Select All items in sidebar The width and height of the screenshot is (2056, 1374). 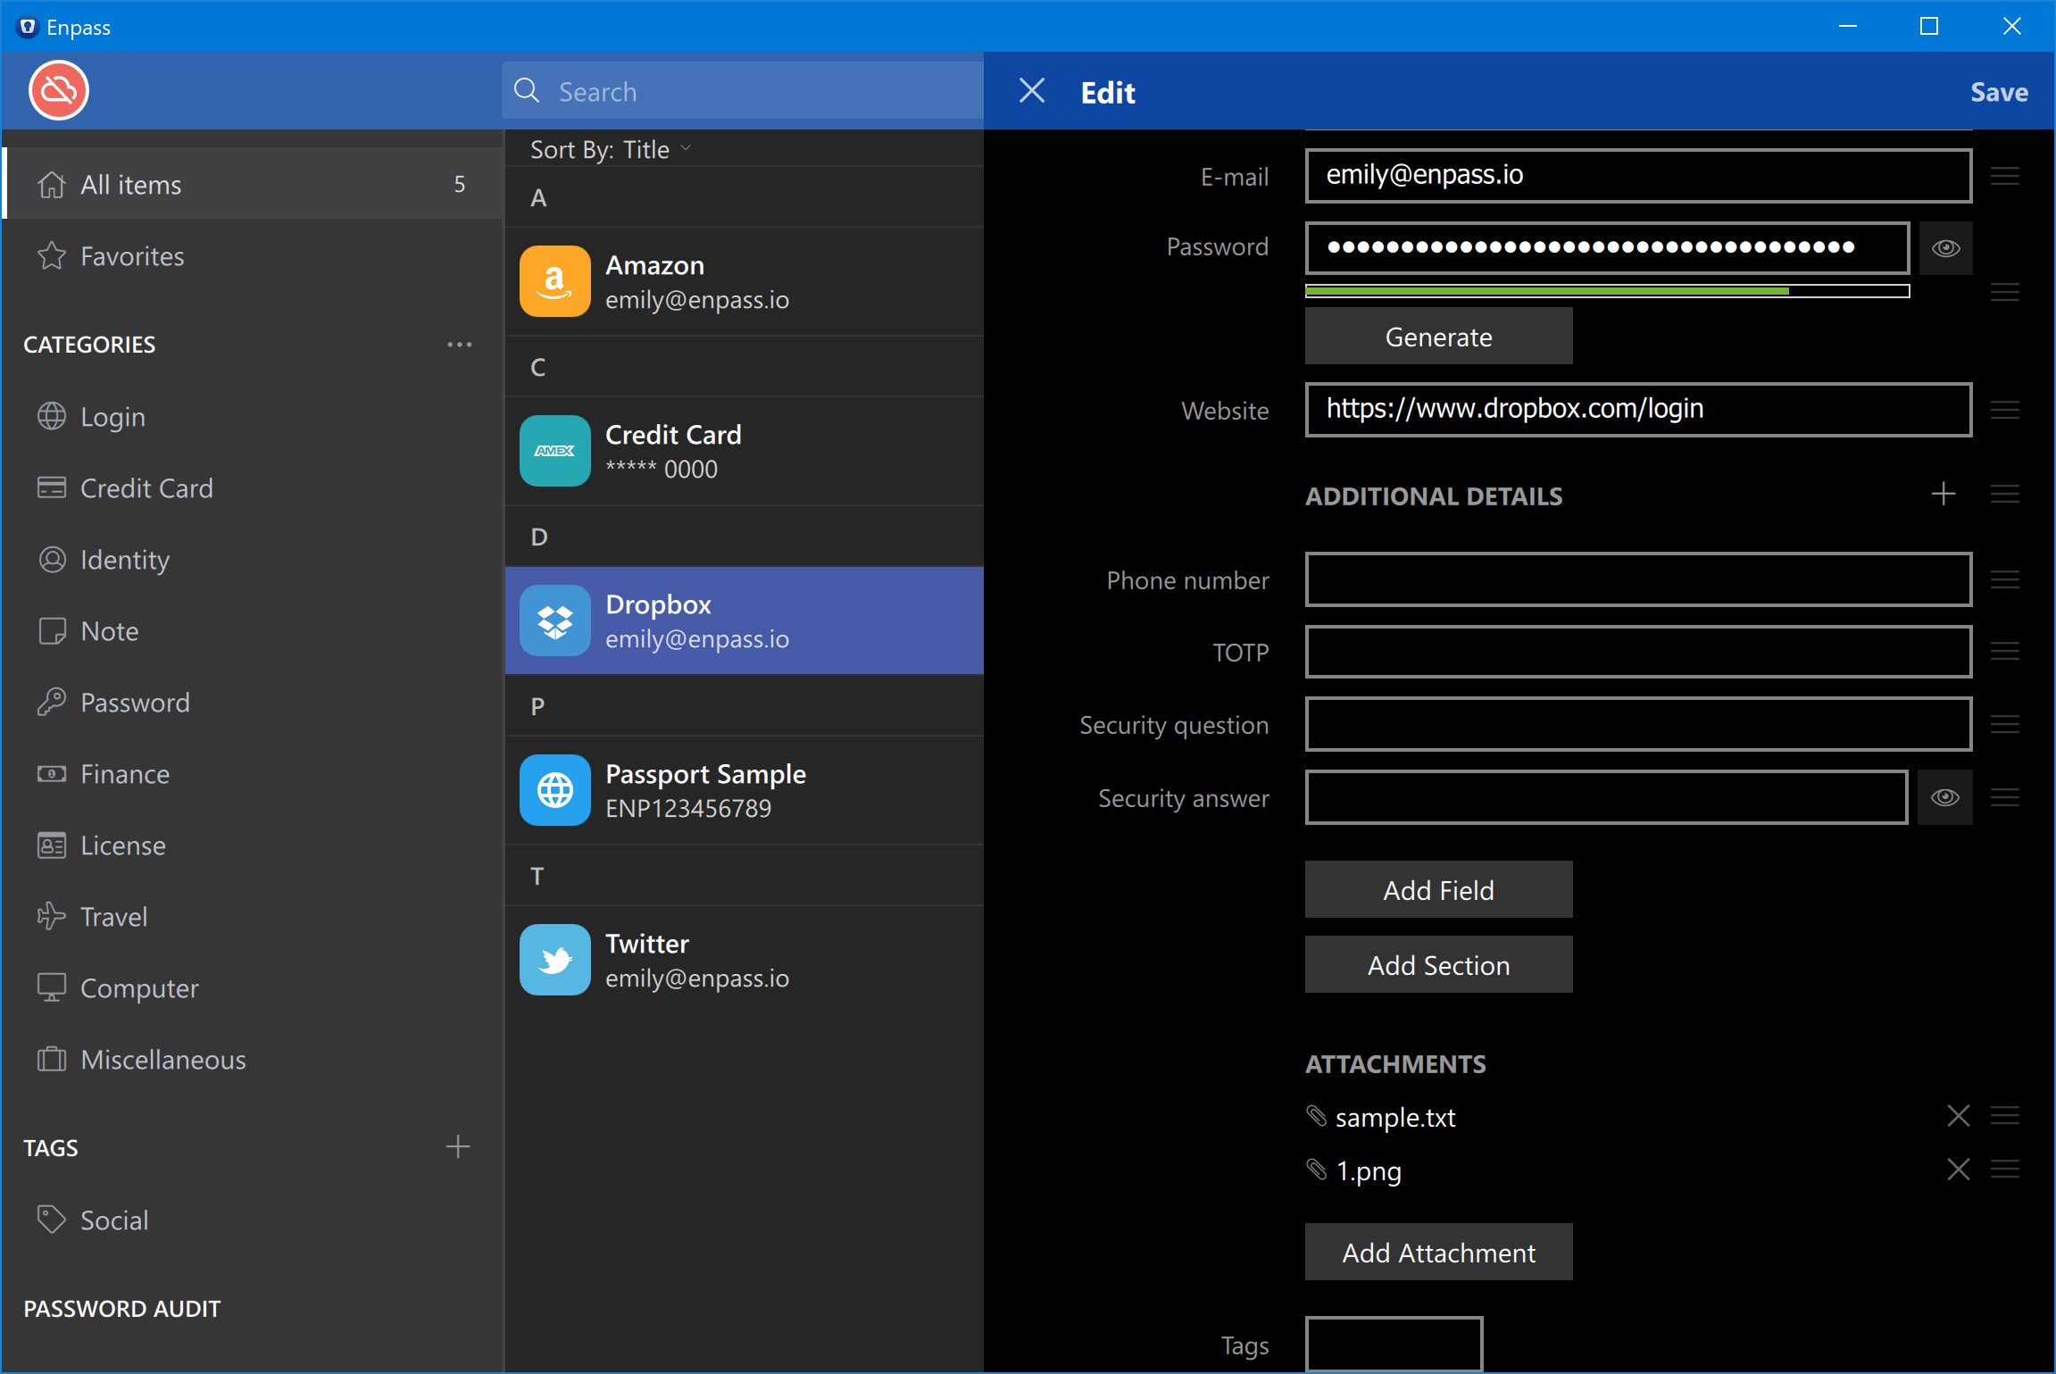point(254,184)
